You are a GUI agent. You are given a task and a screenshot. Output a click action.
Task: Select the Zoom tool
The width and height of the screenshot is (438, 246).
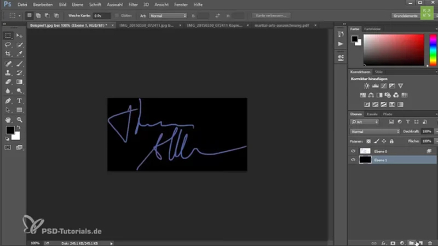[x=19, y=120]
